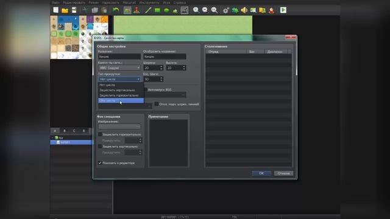This screenshot has height=219, width=390.
Task: Enable parallax loop horizontally checkbox
Action: coord(100,134)
